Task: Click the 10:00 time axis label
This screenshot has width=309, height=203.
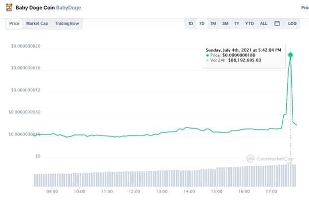Action: click(79, 192)
